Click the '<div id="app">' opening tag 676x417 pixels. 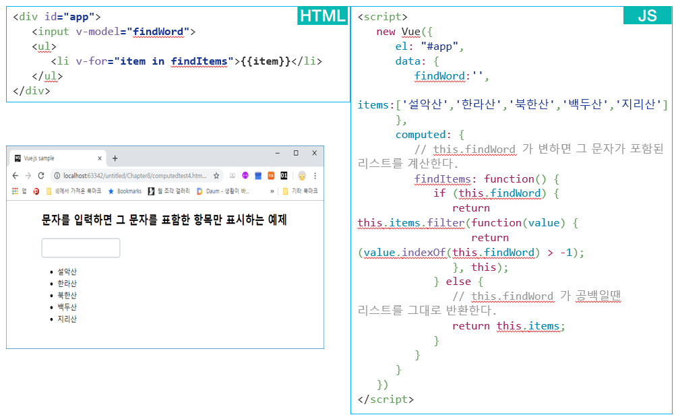pyautogui.click(x=57, y=17)
